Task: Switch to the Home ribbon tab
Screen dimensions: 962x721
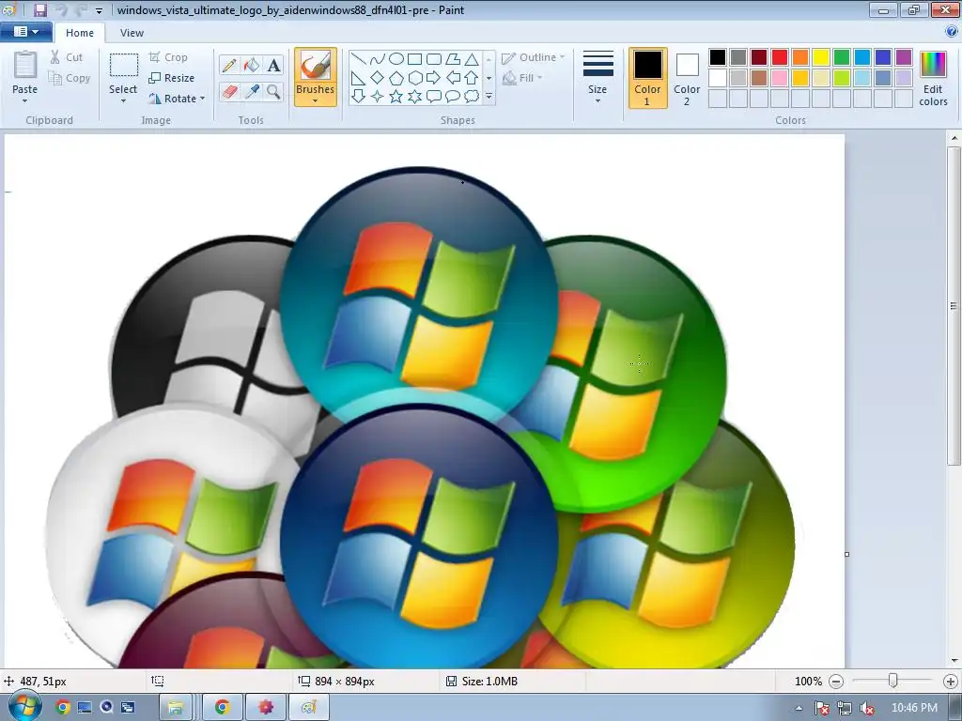Action: click(x=80, y=33)
